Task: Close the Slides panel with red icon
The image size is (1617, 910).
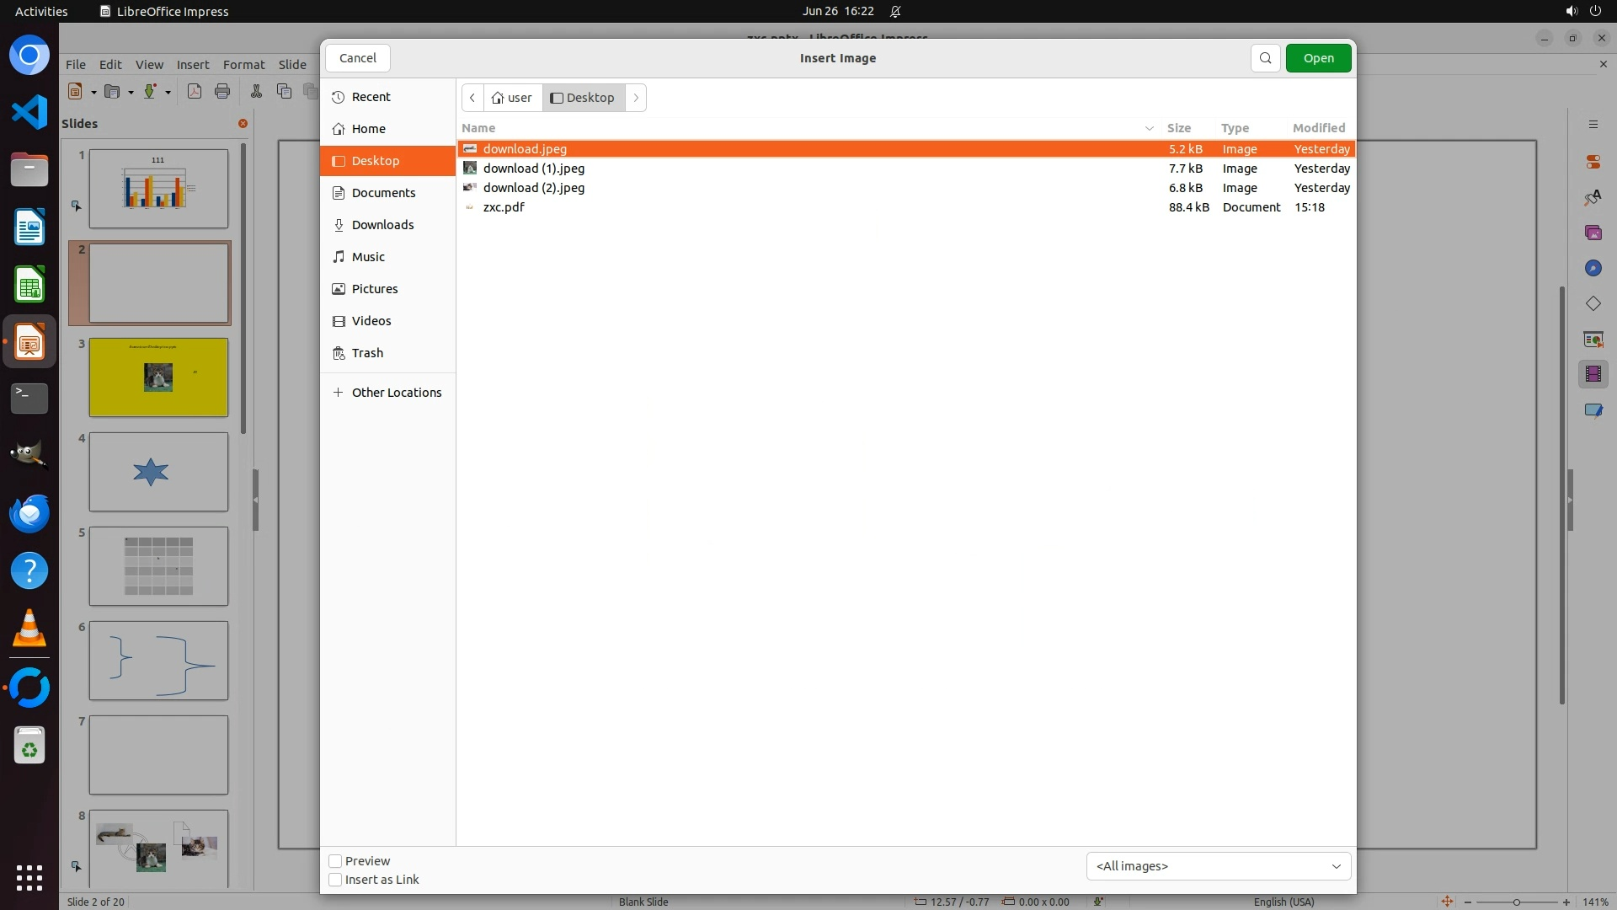Action: coord(243,123)
